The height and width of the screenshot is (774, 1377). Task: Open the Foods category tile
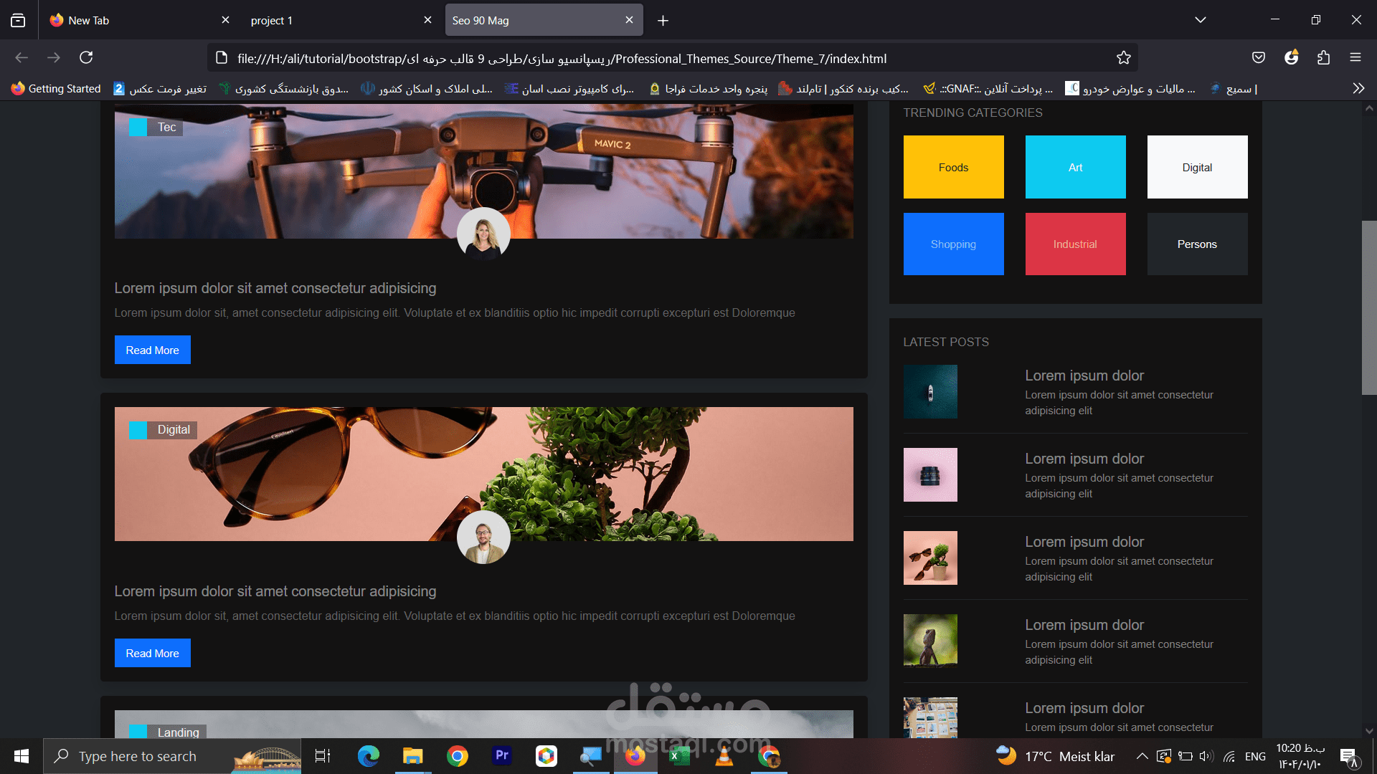[953, 167]
